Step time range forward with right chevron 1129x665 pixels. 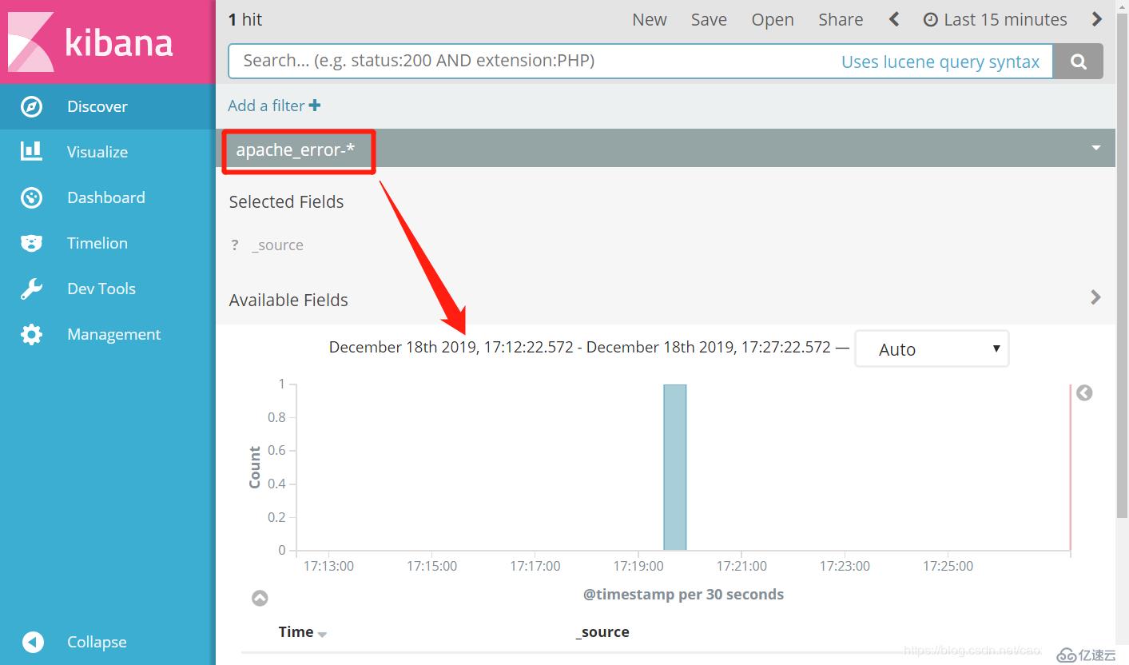(1097, 19)
